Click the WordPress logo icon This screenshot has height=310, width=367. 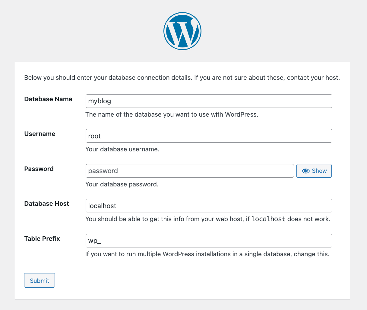click(182, 31)
